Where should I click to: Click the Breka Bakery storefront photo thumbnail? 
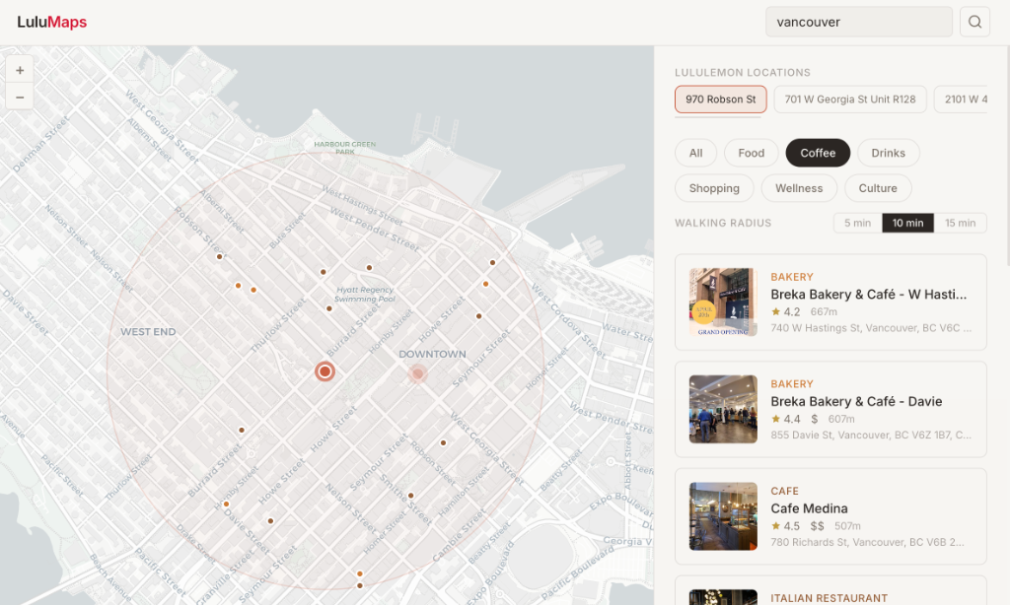723,302
